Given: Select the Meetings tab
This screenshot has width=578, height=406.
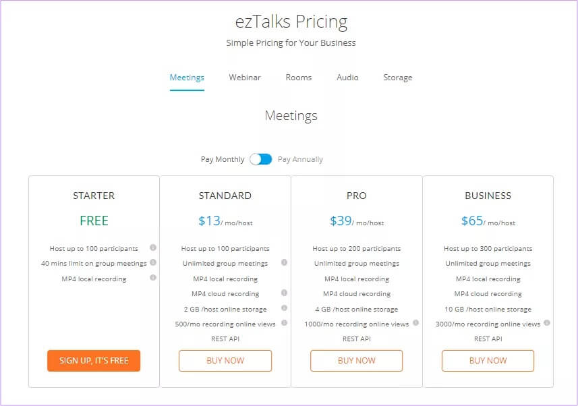Looking at the screenshot, I should [187, 78].
